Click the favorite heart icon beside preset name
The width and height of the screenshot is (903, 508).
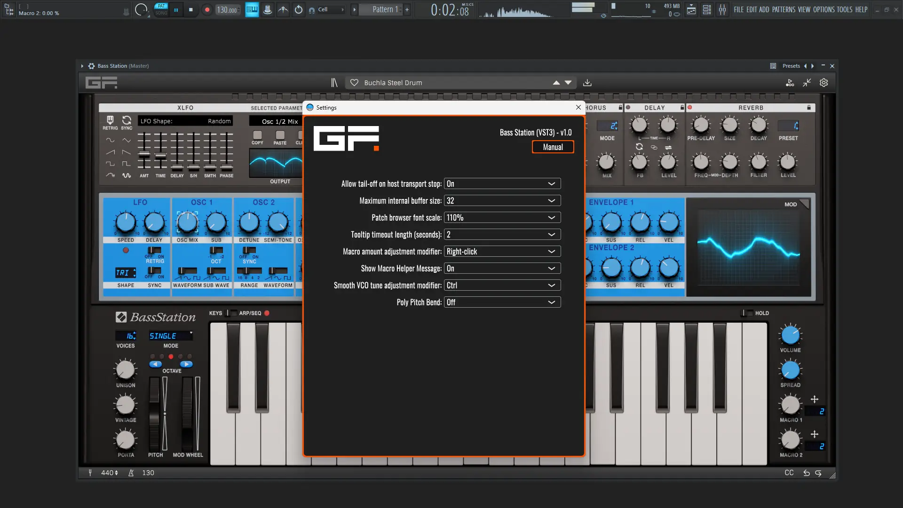[x=354, y=83]
